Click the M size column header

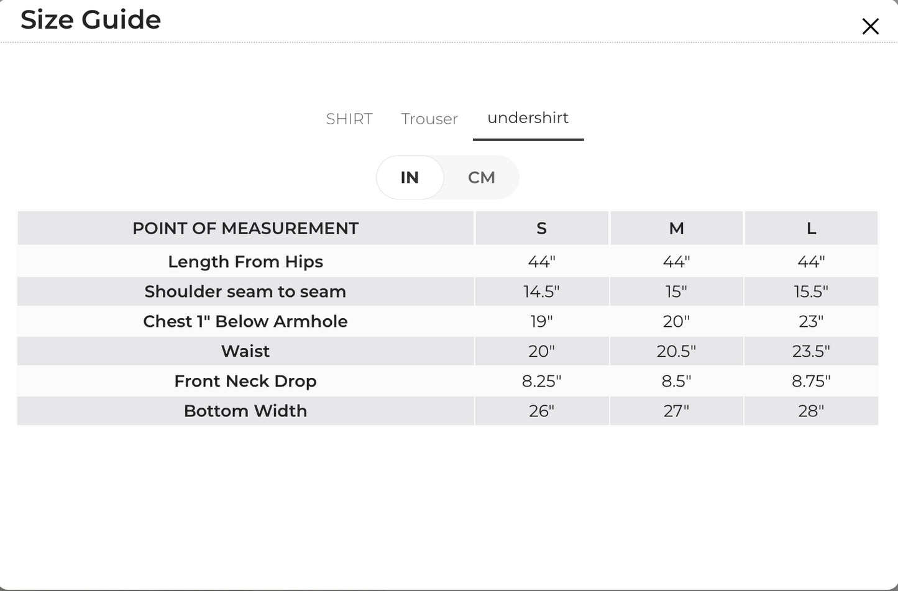click(676, 228)
